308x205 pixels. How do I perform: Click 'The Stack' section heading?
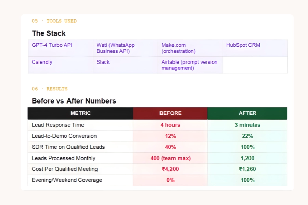click(x=49, y=33)
